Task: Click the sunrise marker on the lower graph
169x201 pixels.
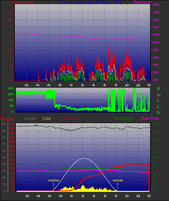Action: (53, 180)
